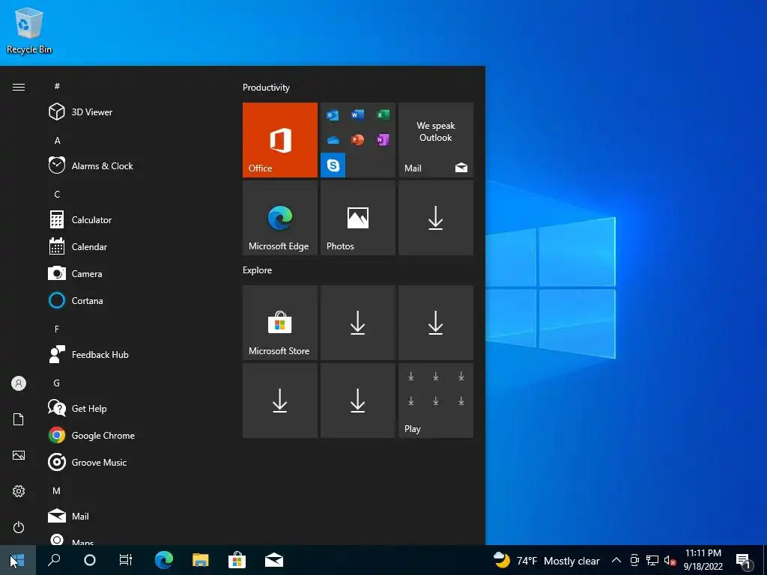The image size is (767, 575).
Task: Open Word icon in Office tile group
Action: point(357,115)
